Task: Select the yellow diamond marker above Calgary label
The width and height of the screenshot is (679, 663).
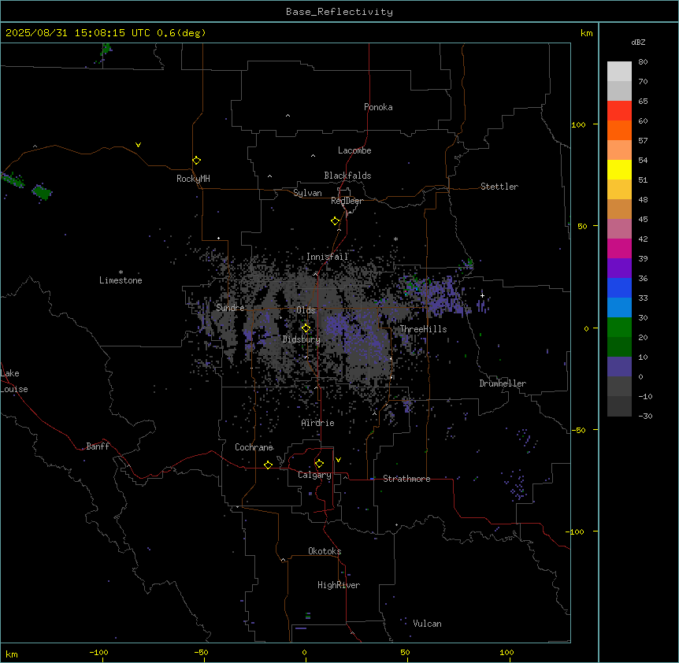Action: (x=319, y=463)
